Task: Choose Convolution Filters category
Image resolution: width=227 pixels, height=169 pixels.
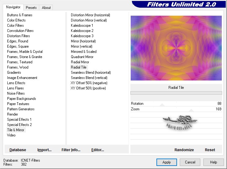Action: pyautogui.click(x=20, y=31)
